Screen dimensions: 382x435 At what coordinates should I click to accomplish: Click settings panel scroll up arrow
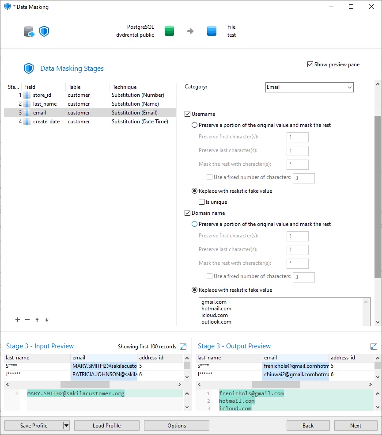(x=378, y=84)
